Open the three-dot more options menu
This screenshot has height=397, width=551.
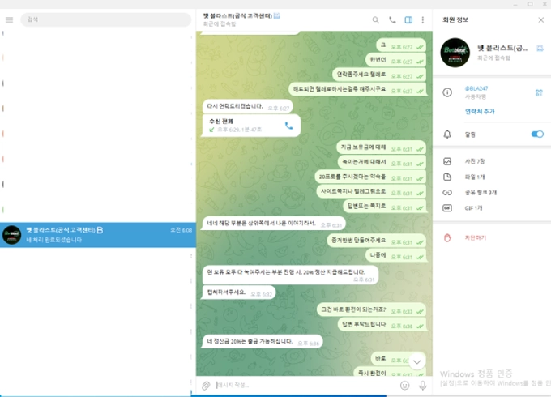point(423,19)
